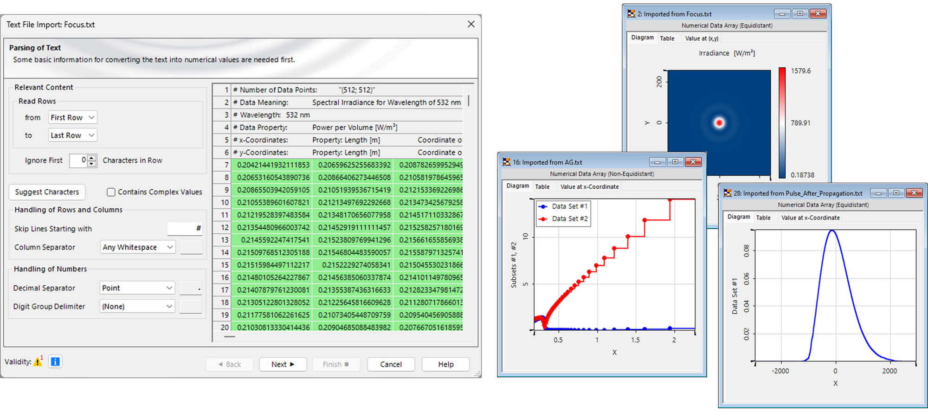Minimize the Pulse_After_Propagation window
The height and width of the screenshot is (412, 928).
click(x=878, y=193)
